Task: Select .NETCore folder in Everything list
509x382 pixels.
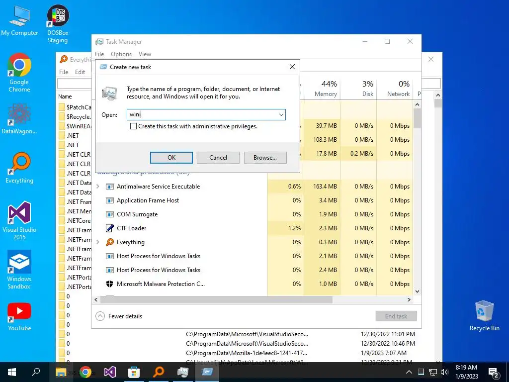Action: (75, 220)
